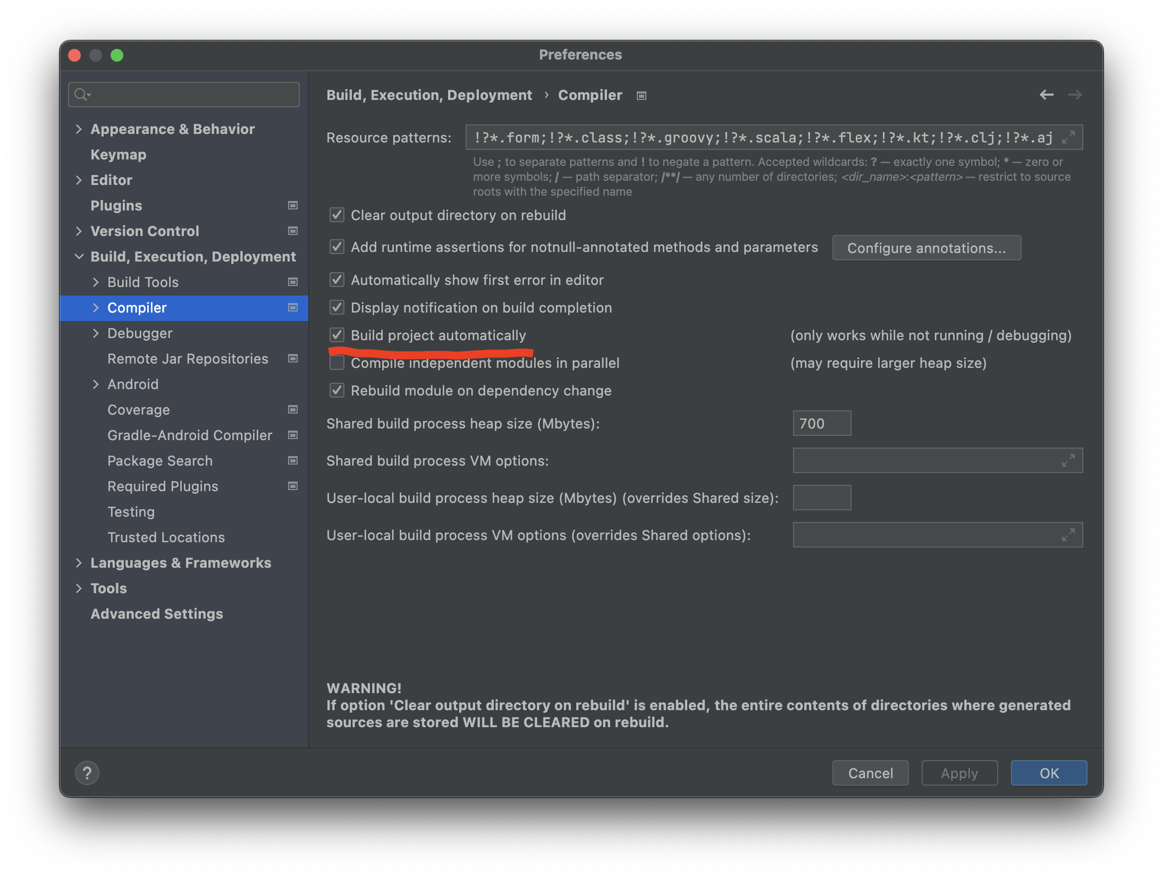Image resolution: width=1163 pixels, height=876 pixels.
Task: Disable Clear output directory on rebuild
Action: [x=336, y=215]
